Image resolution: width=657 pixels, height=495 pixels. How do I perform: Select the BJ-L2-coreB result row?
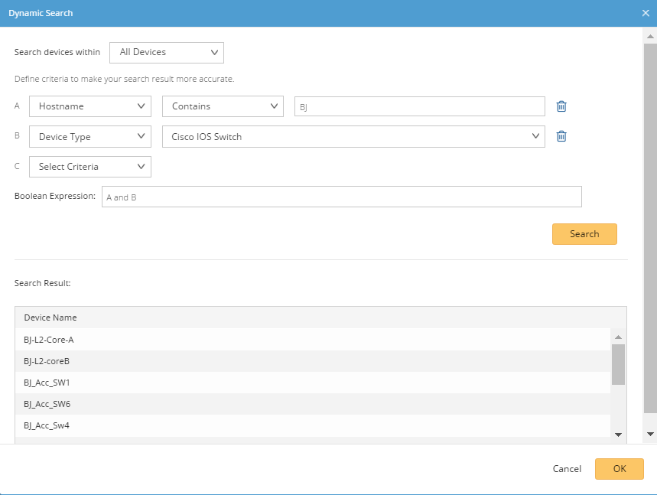pyautogui.click(x=47, y=361)
